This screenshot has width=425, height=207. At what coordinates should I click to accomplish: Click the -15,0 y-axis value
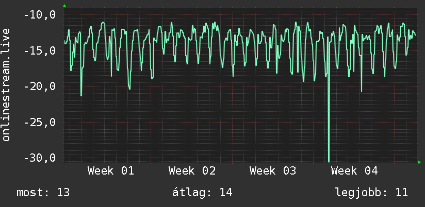point(40,50)
